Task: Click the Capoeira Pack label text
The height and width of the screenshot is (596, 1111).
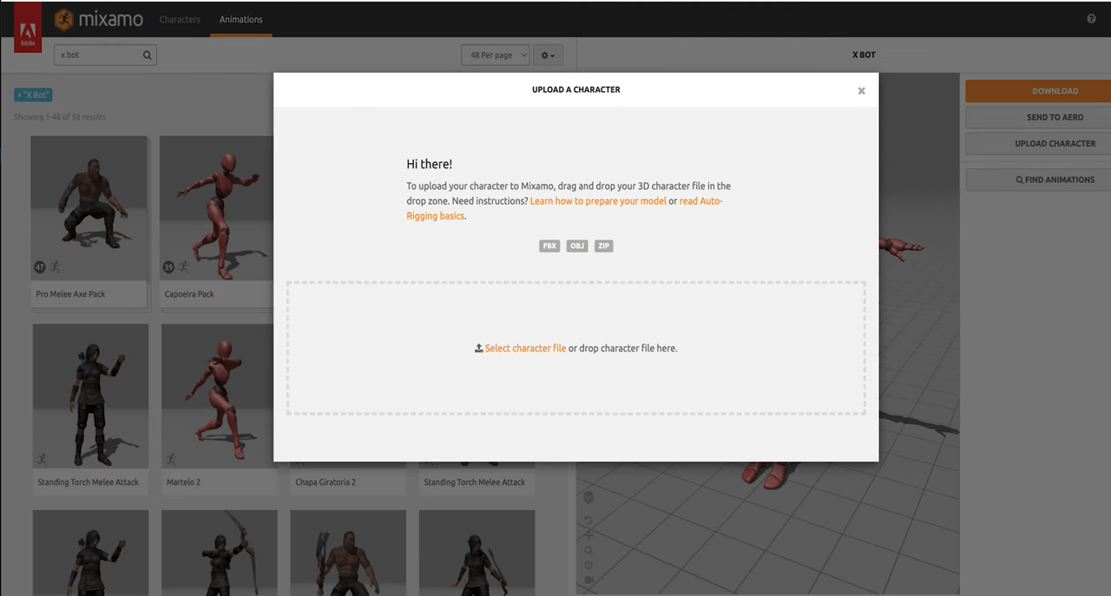Action: [x=189, y=294]
